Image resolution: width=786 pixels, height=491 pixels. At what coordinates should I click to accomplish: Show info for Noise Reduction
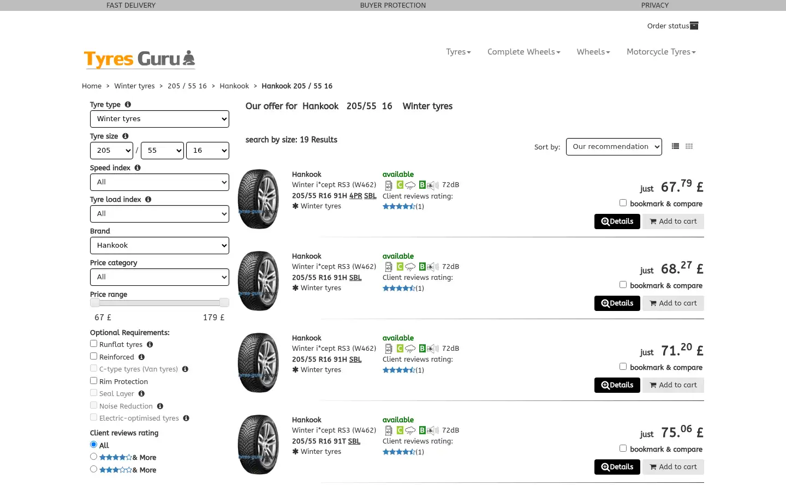[160, 406]
